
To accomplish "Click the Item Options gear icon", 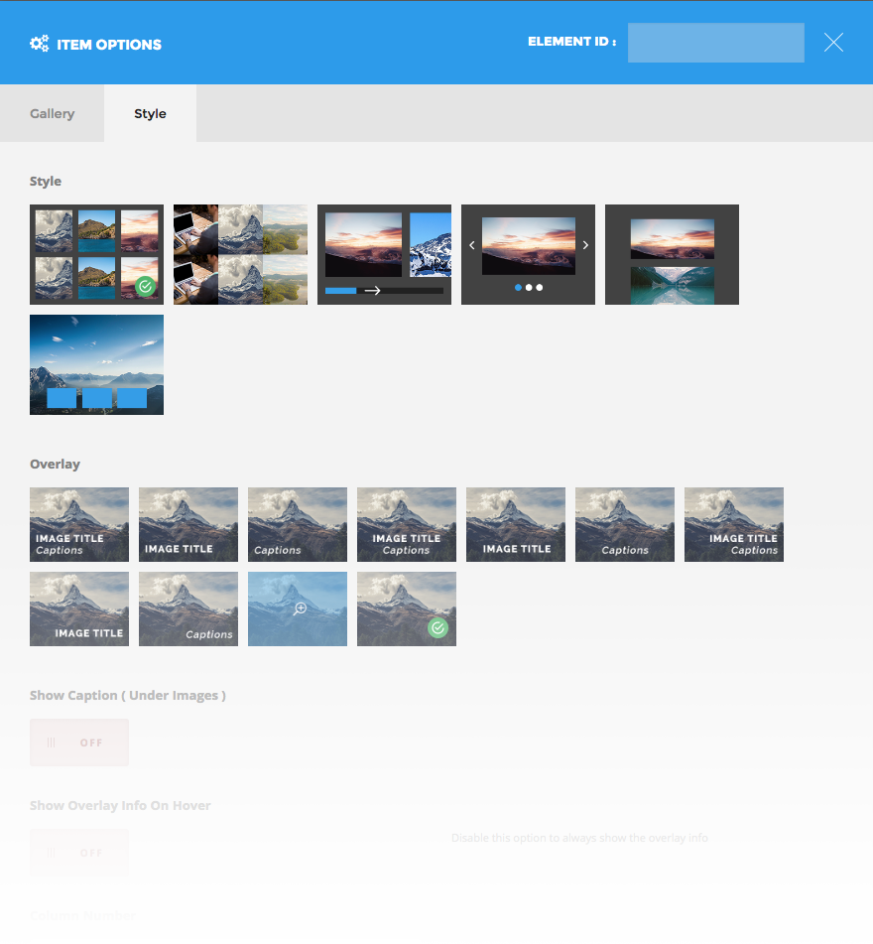I will pos(40,44).
